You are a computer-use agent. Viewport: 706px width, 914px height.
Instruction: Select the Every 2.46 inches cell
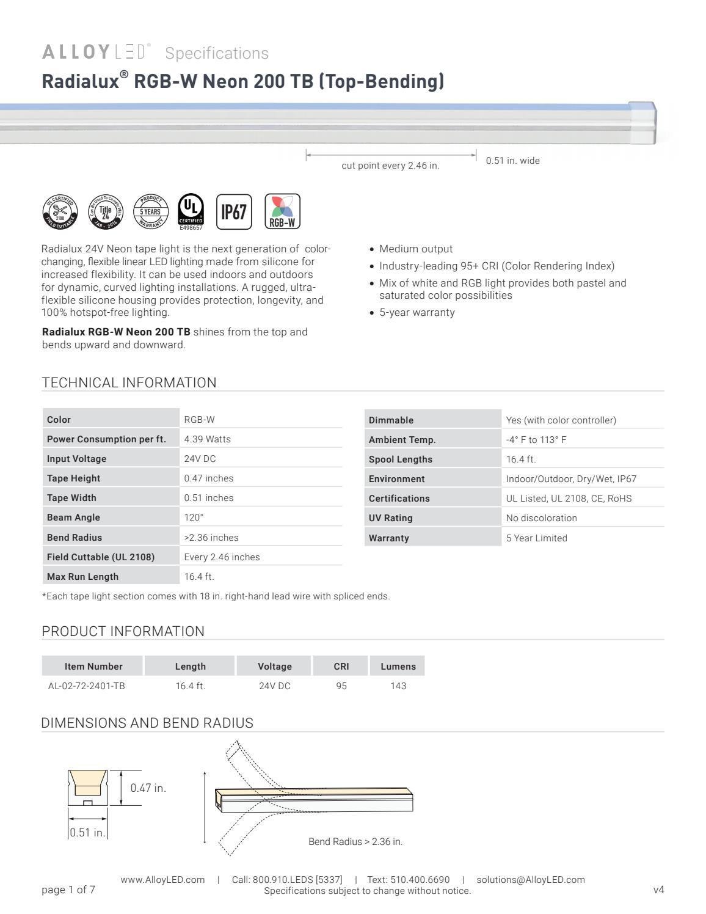(222, 557)
